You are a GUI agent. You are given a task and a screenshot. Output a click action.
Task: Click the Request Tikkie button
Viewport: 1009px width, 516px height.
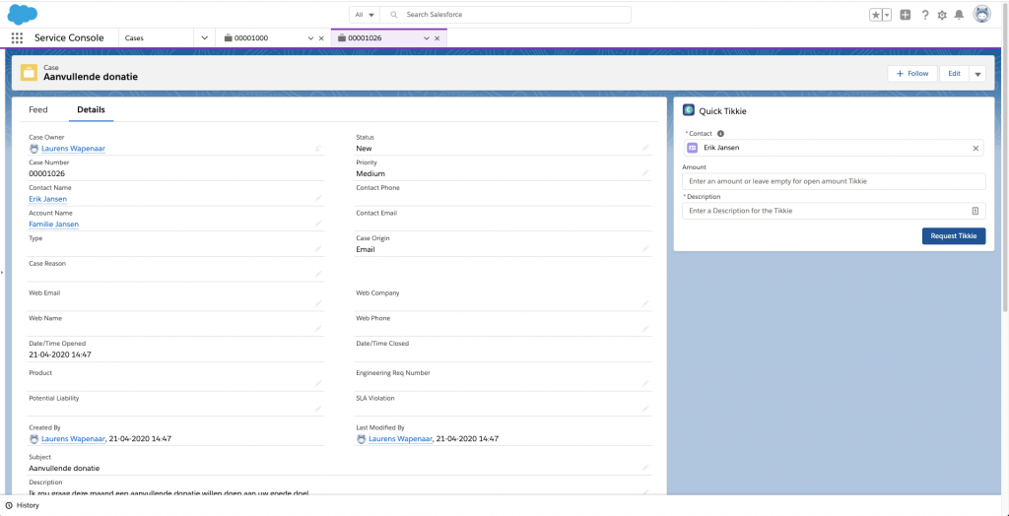[x=953, y=236]
